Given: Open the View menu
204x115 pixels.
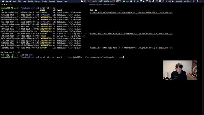Looking at the screenshot, I should tap(24, 1).
